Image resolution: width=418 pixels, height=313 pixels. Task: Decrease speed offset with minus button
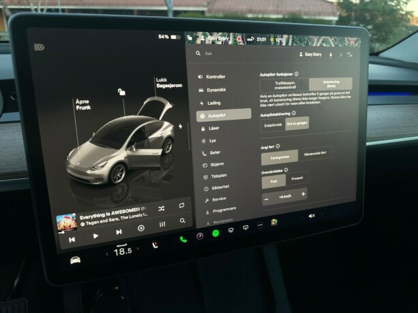pyautogui.click(x=267, y=199)
